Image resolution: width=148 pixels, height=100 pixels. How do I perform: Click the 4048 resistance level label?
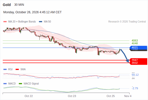point(135,43)
